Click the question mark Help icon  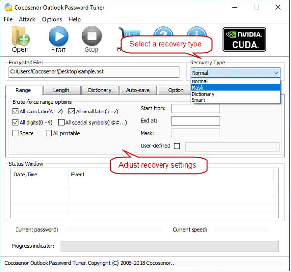click(163, 31)
